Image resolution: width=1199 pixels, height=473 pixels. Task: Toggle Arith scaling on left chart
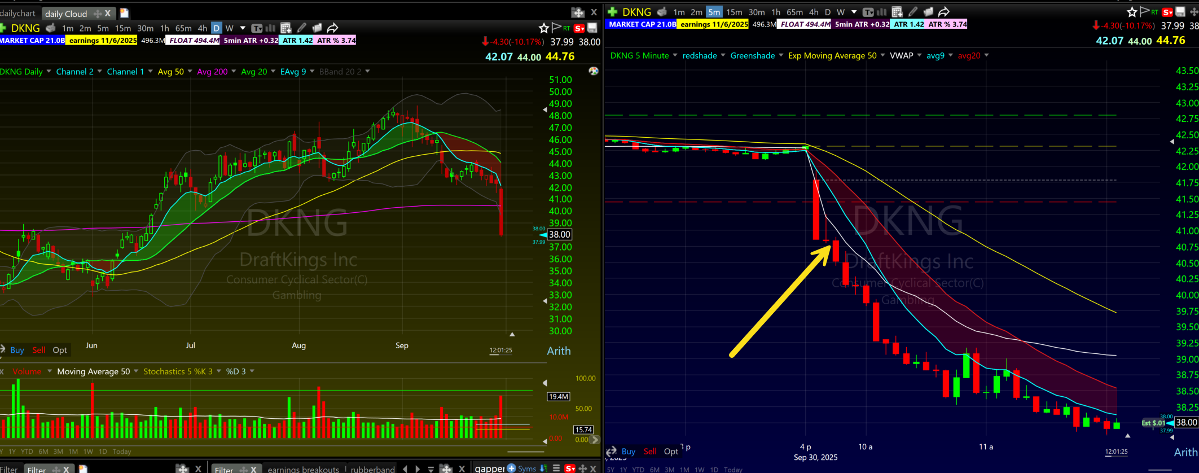pyautogui.click(x=559, y=351)
